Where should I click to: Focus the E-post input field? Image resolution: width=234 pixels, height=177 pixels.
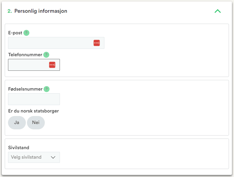(50, 43)
